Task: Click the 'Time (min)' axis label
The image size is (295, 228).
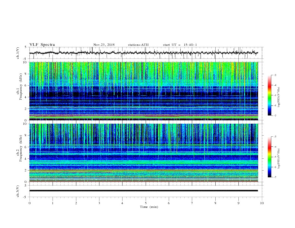Action: point(149,207)
